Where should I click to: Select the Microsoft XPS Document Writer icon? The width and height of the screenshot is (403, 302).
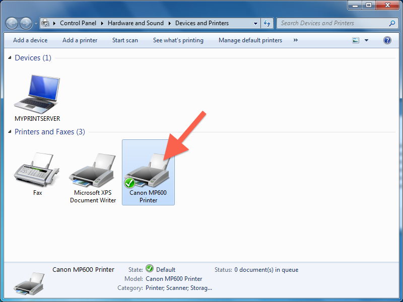tap(93, 170)
